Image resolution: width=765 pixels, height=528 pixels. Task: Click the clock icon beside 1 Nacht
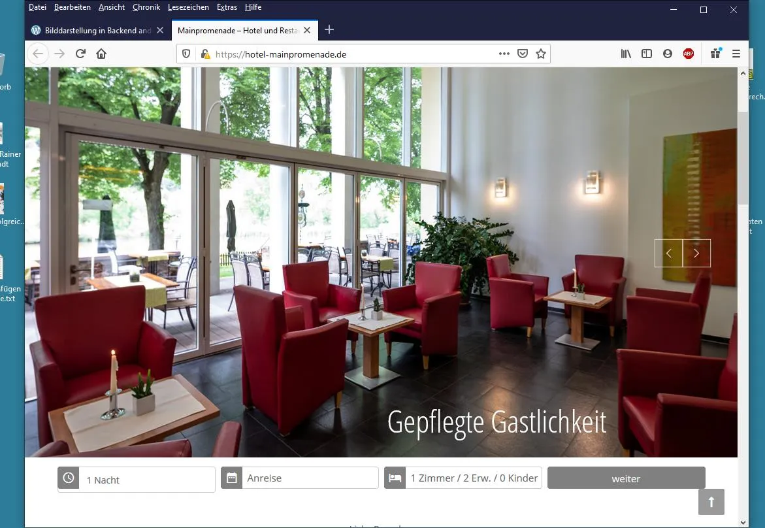pos(69,478)
